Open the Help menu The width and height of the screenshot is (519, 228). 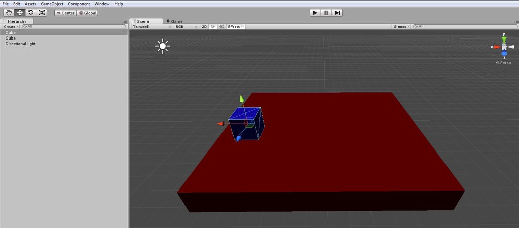point(119,4)
